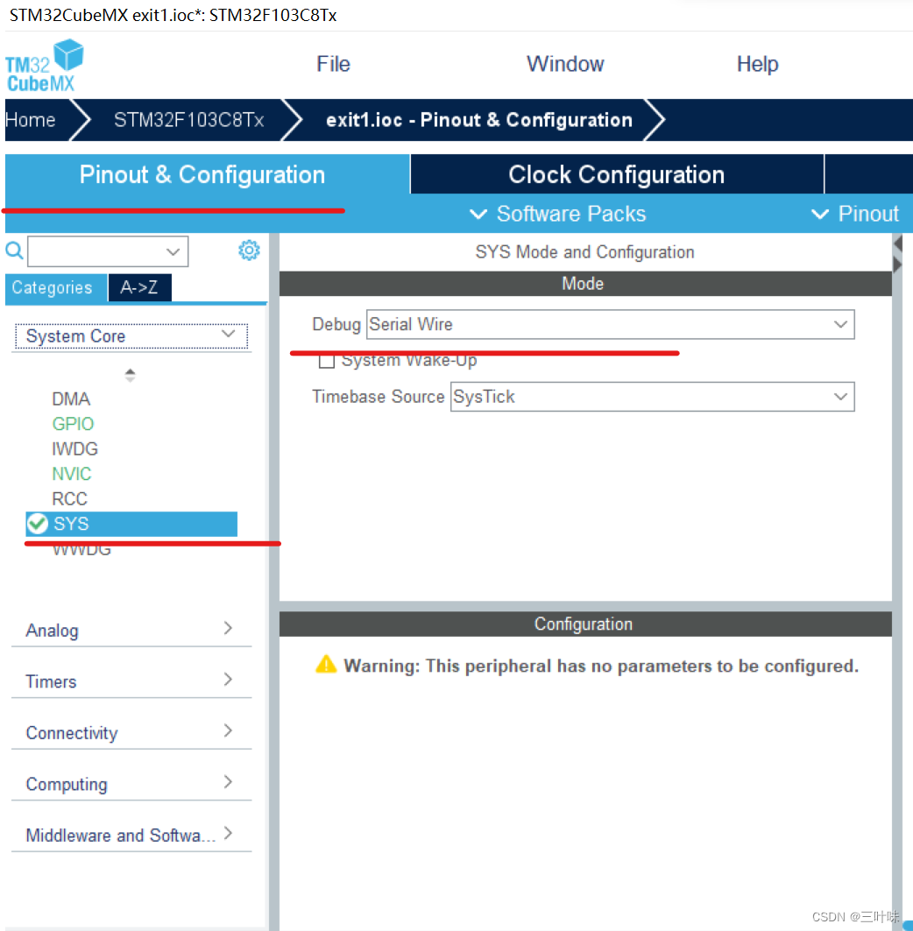Open the Help menu
The image size is (913, 931).
point(757,64)
